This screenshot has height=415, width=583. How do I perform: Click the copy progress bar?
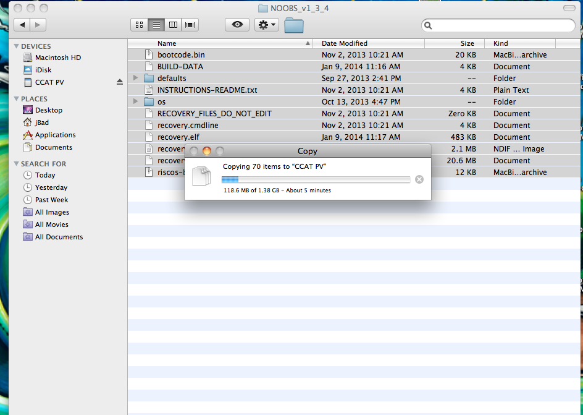(316, 179)
